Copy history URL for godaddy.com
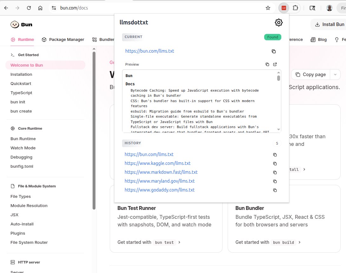 (x=275, y=190)
